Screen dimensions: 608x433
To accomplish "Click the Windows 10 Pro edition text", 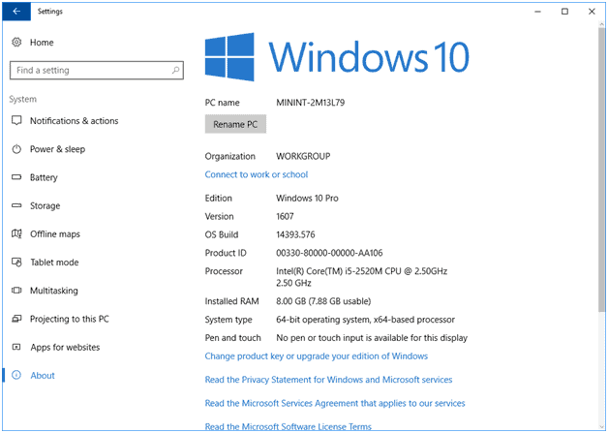I will pyautogui.click(x=307, y=199).
